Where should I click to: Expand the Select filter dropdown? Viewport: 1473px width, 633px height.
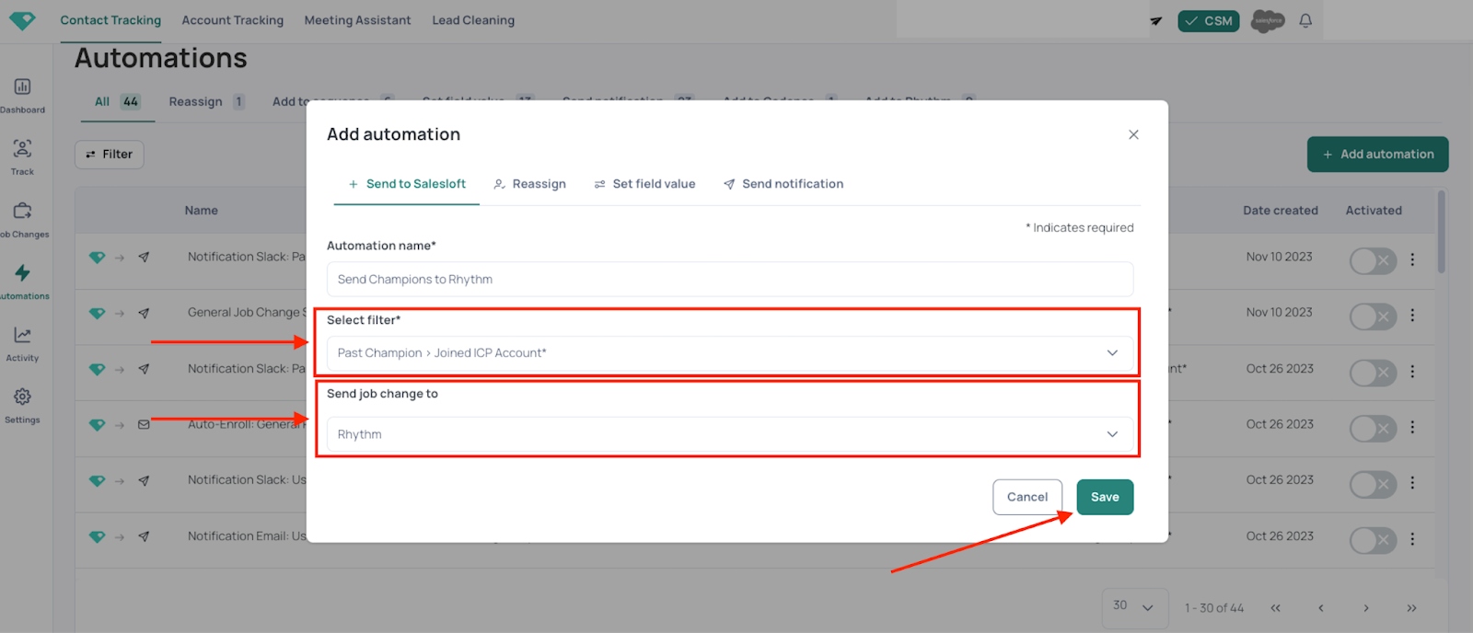click(730, 353)
